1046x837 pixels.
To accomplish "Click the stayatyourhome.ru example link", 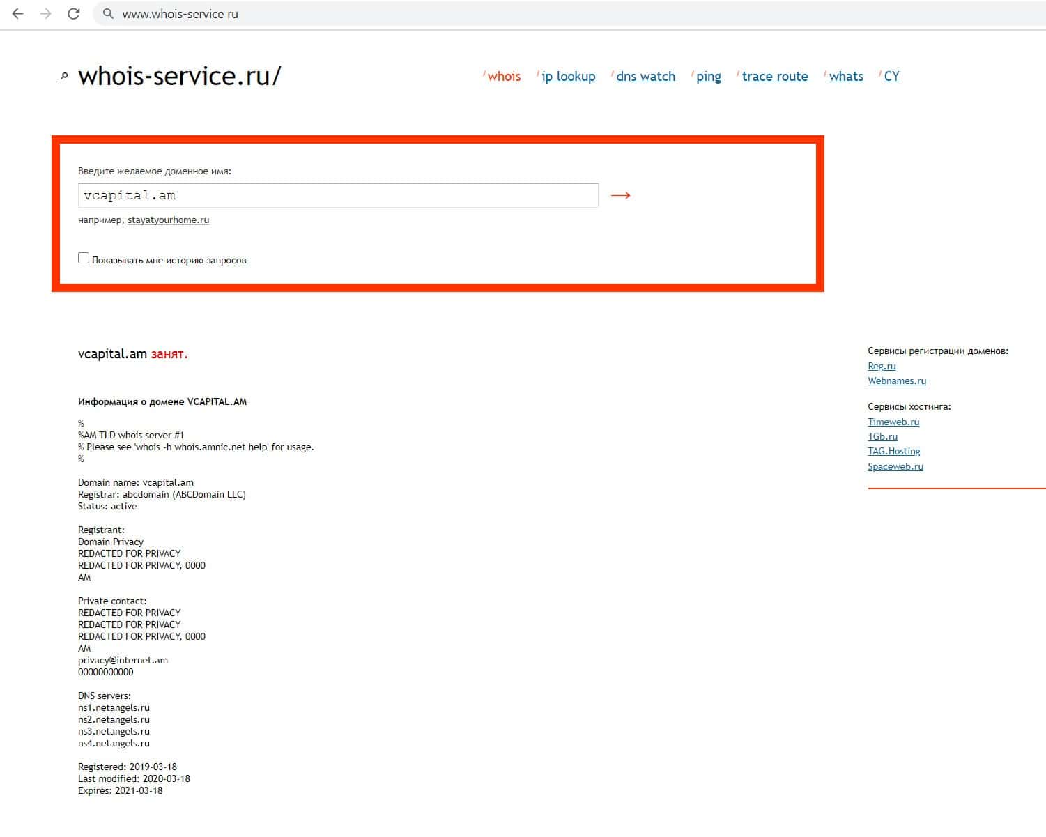I will tap(168, 220).
